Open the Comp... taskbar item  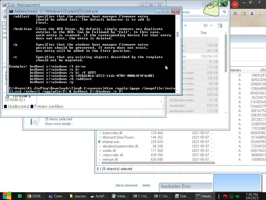tap(57, 196)
